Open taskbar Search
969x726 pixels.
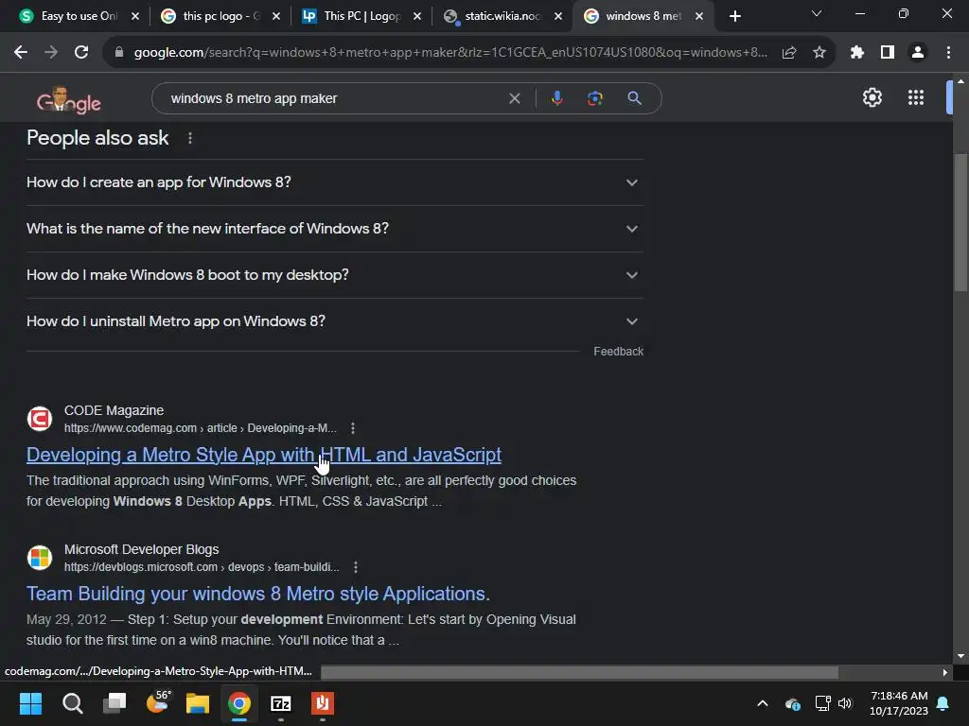72,703
